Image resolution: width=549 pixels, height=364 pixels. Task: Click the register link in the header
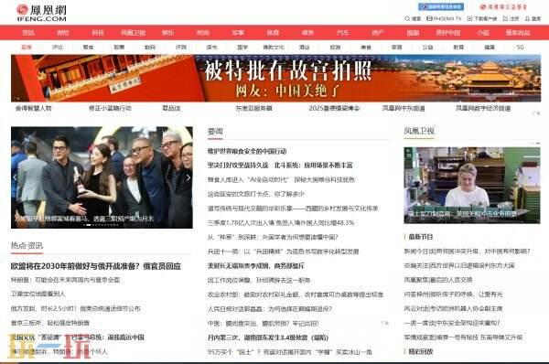(511, 18)
